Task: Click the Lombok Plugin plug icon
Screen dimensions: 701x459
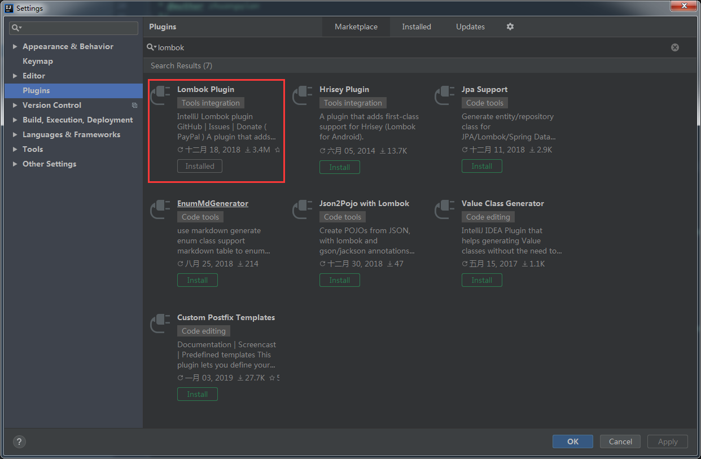Action: 161,95
